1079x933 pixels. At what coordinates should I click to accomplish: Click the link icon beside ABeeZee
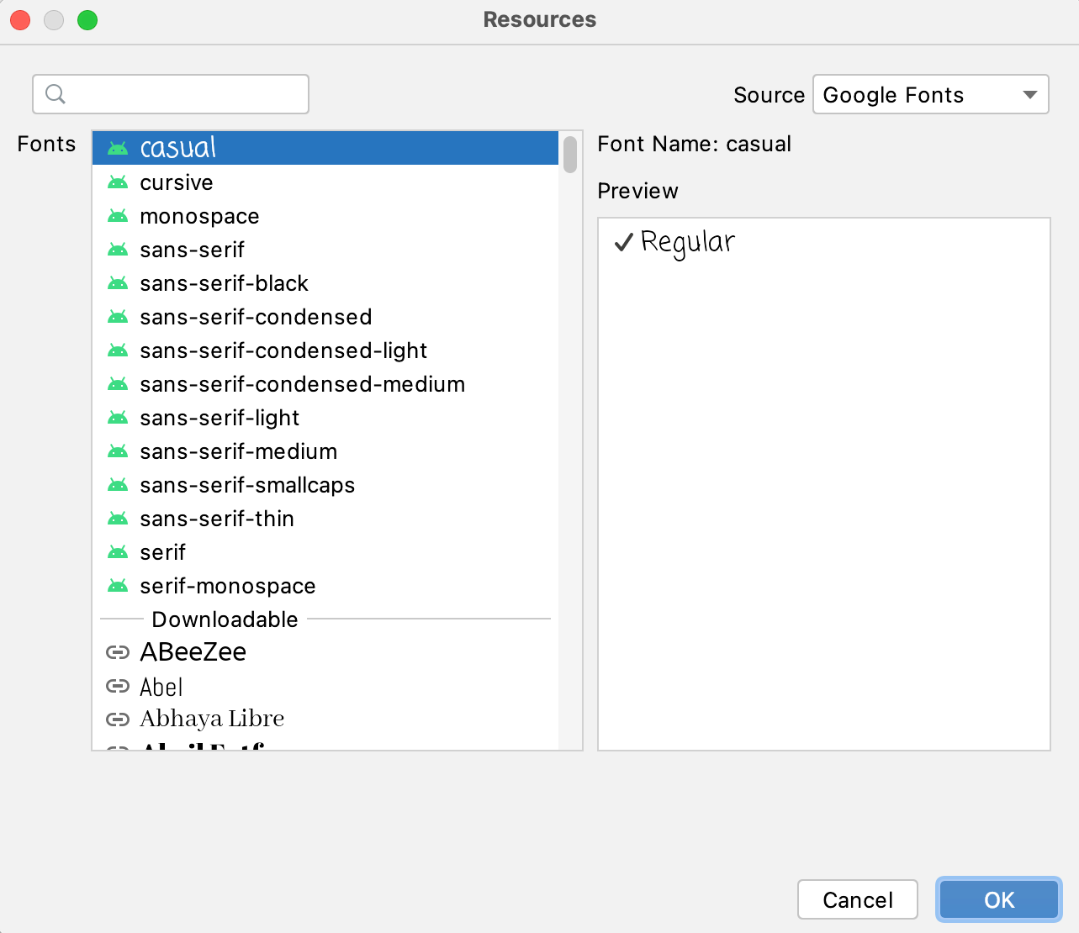click(118, 651)
